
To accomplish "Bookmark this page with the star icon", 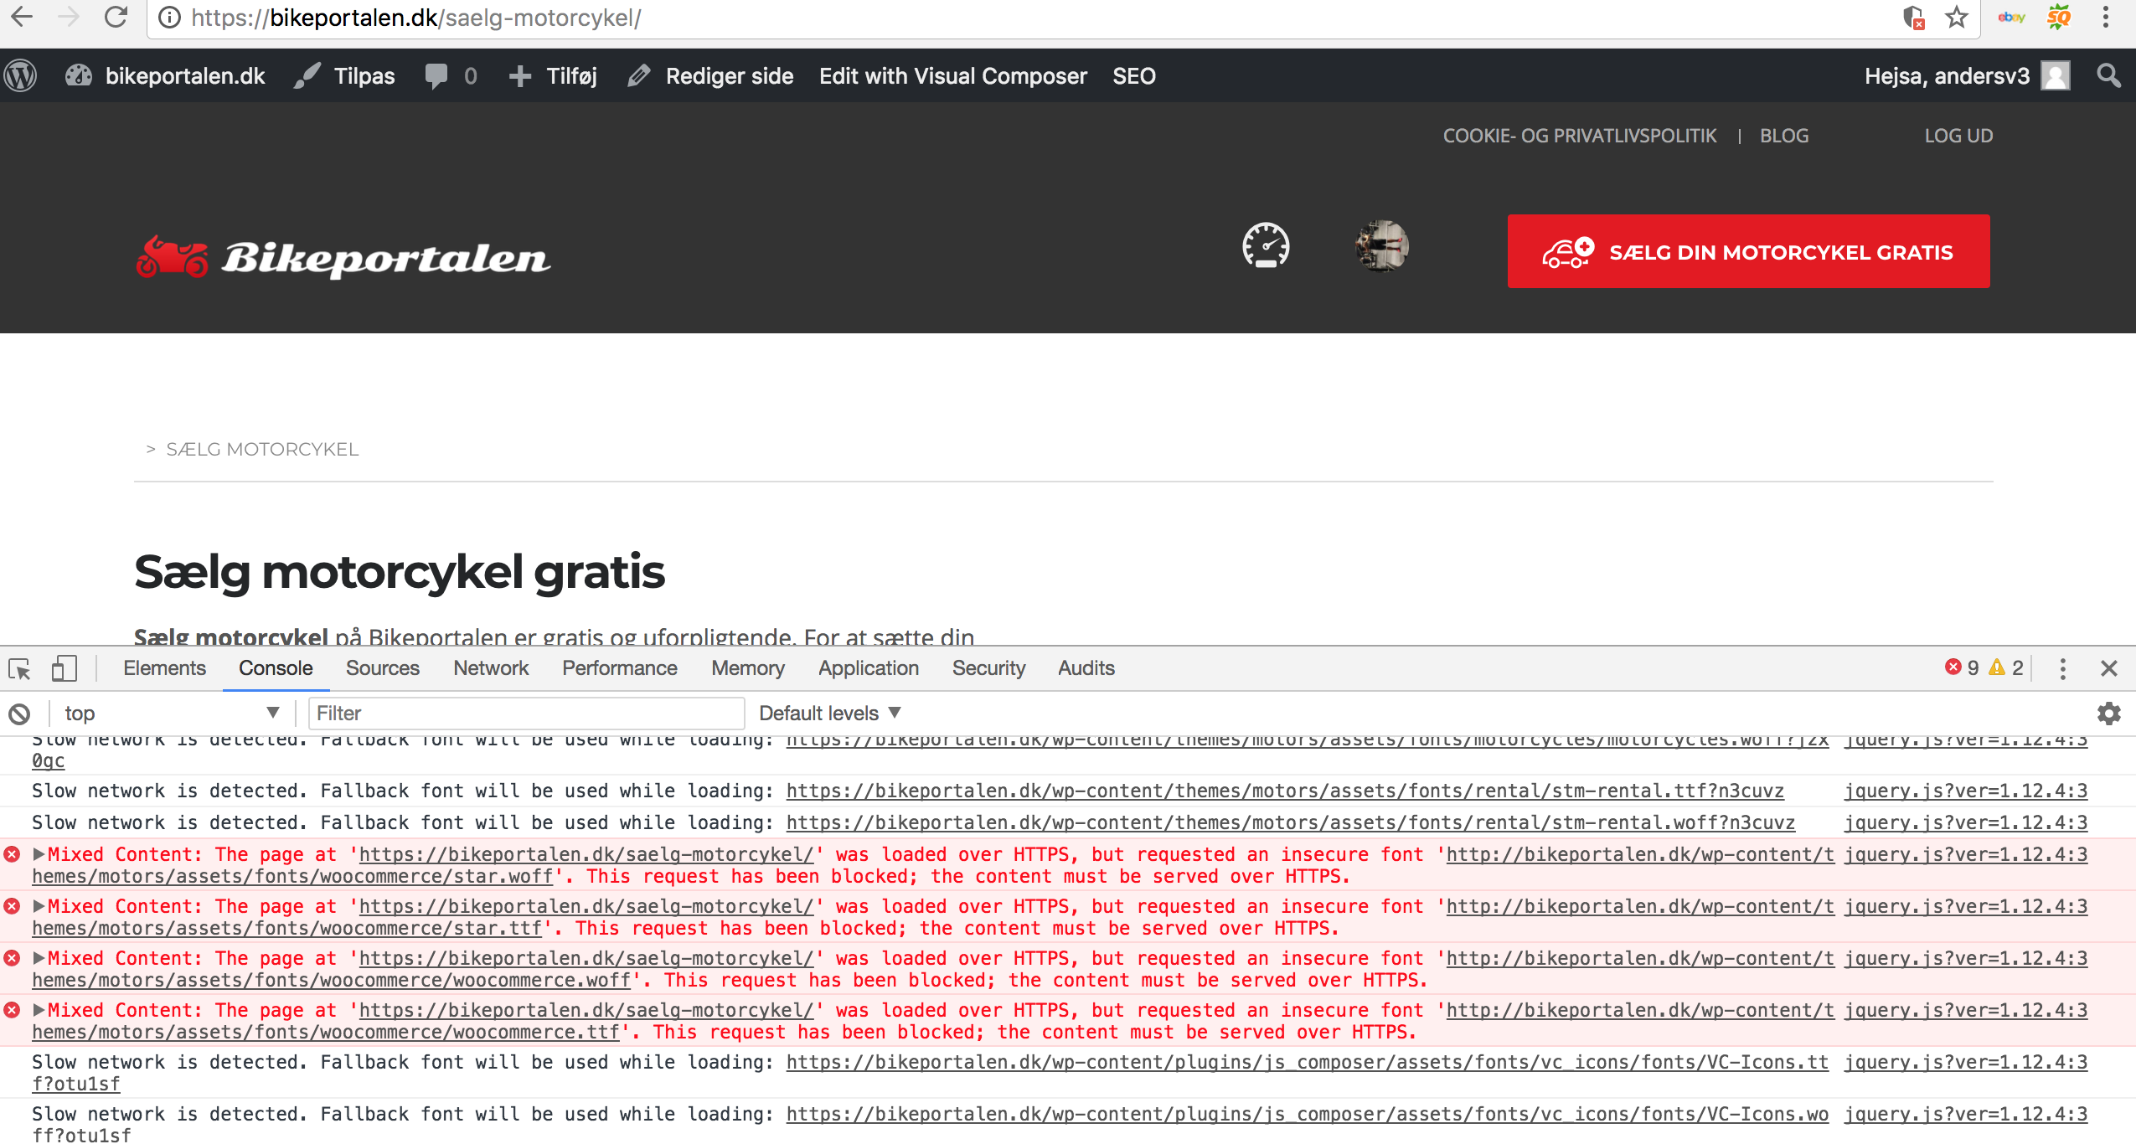I will pyautogui.click(x=1956, y=18).
